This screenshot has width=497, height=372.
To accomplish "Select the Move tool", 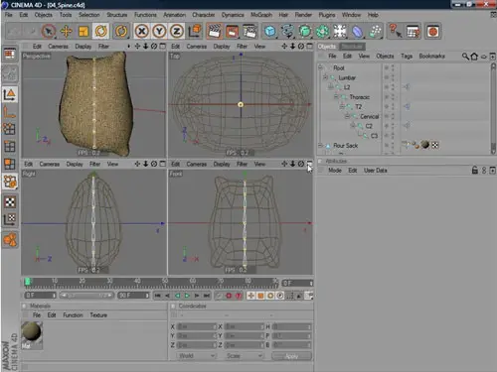I will 66,31.
